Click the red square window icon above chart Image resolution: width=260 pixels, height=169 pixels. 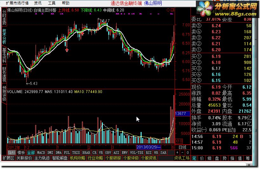[172, 10]
